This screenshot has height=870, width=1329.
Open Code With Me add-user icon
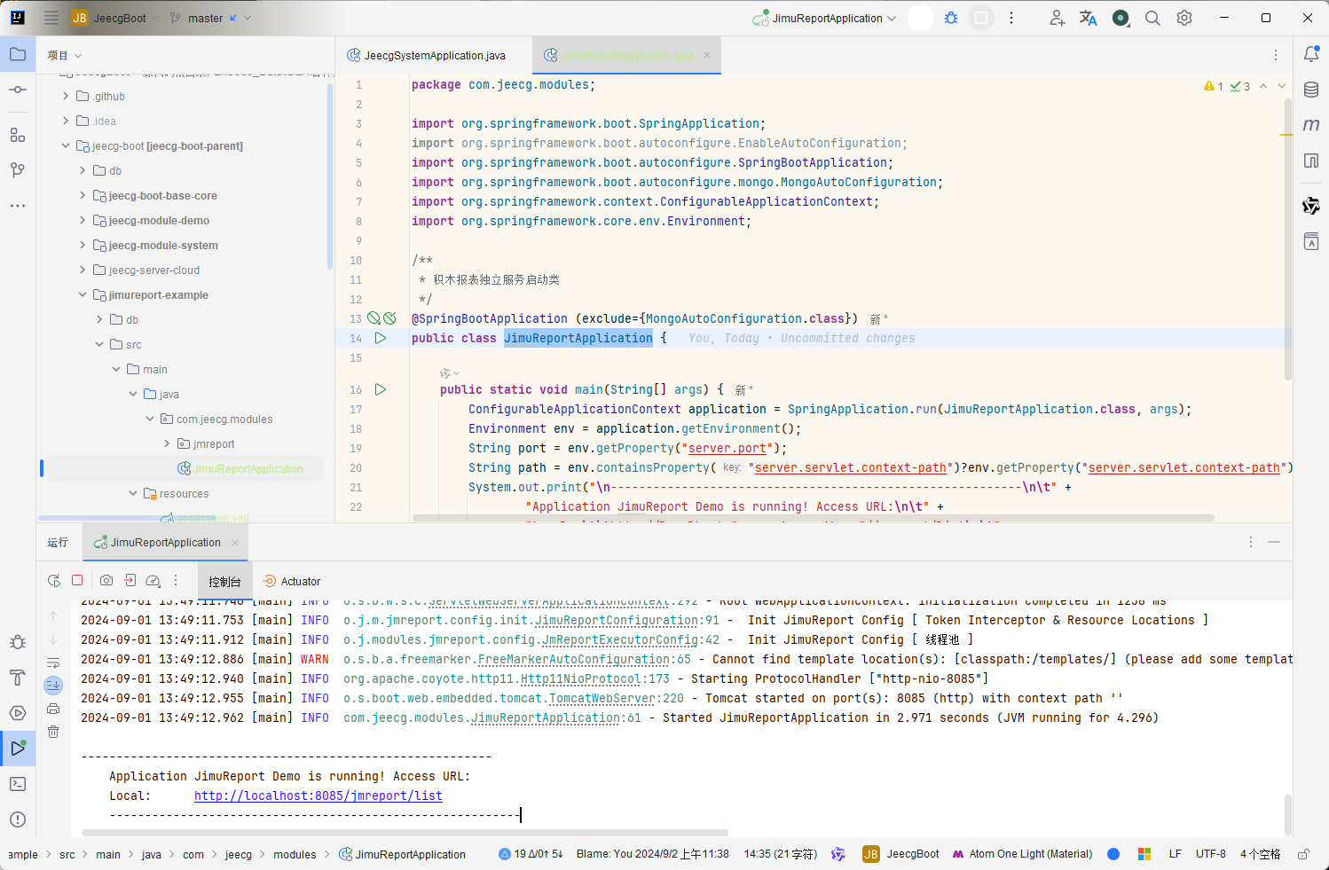(1057, 18)
